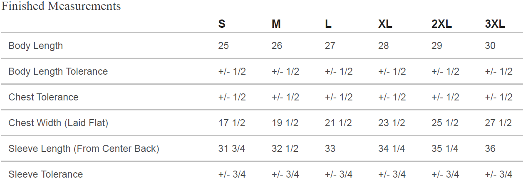523x188 pixels.
Task: Click the Body Length row label
Action: 36,46
